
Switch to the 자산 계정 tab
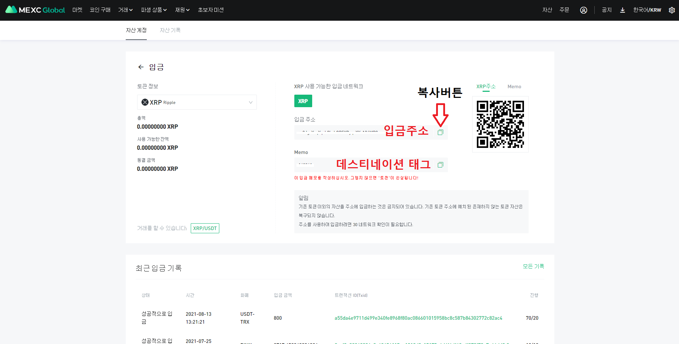tap(136, 30)
